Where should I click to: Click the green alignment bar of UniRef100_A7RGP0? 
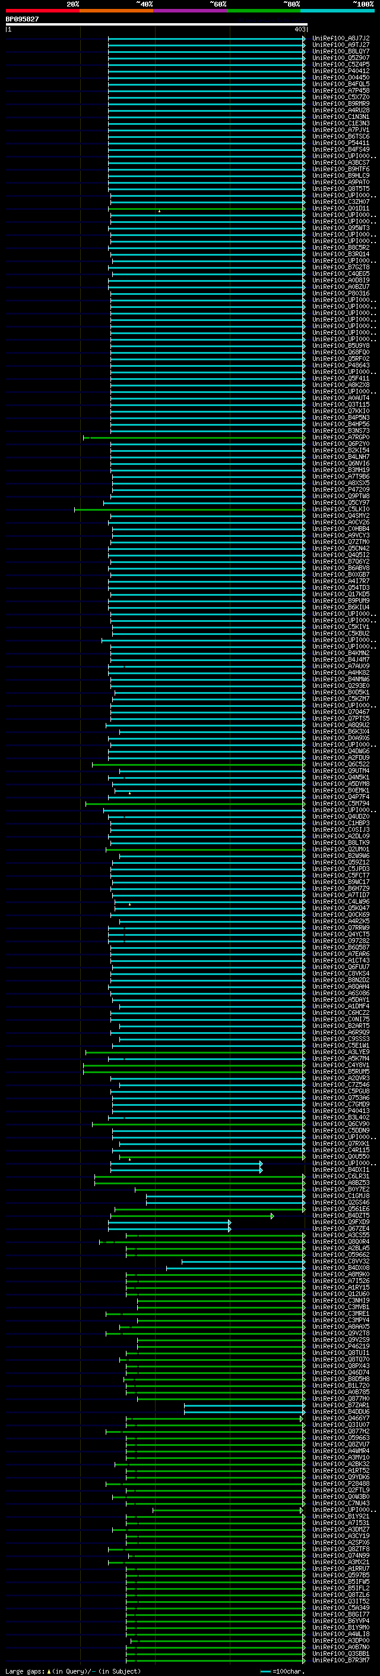tap(194, 437)
